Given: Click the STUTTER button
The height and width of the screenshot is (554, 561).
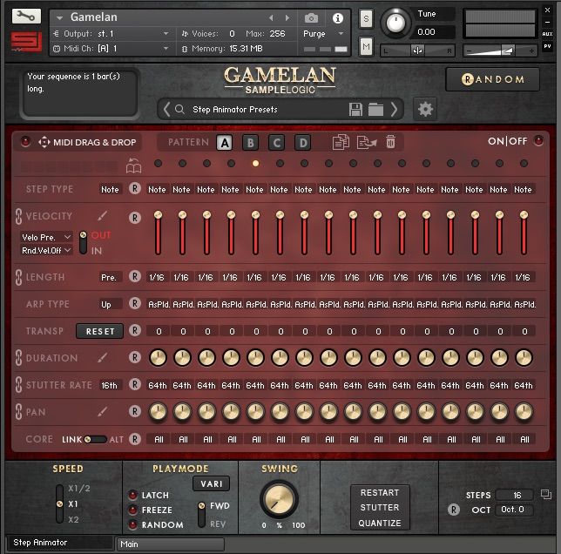Looking at the screenshot, I should tap(380, 507).
